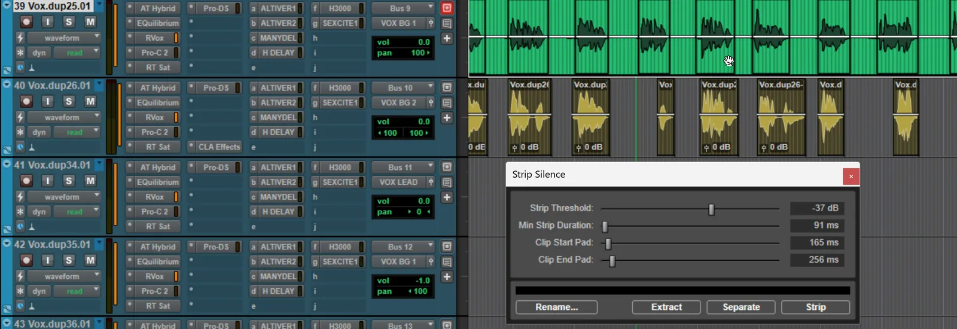Open waveform view selector on track 39
Viewport: 957px width, 329px height.
(x=65, y=38)
